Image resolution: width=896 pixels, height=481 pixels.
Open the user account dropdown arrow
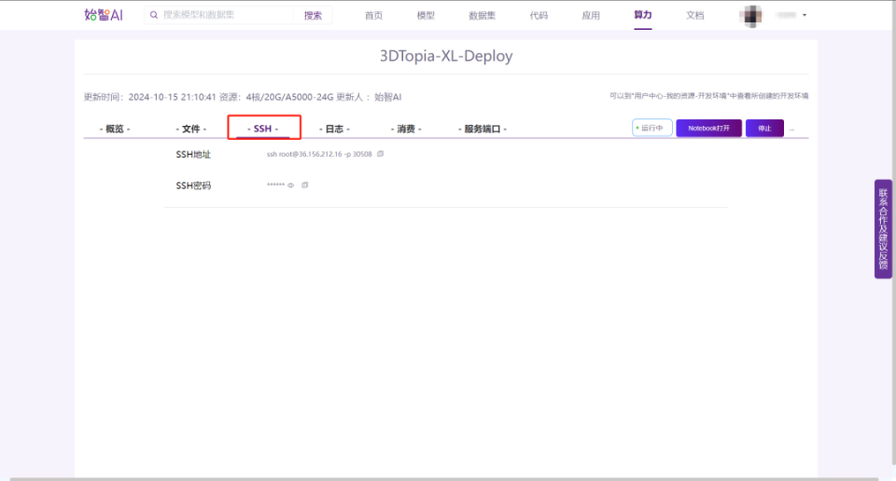click(x=804, y=15)
